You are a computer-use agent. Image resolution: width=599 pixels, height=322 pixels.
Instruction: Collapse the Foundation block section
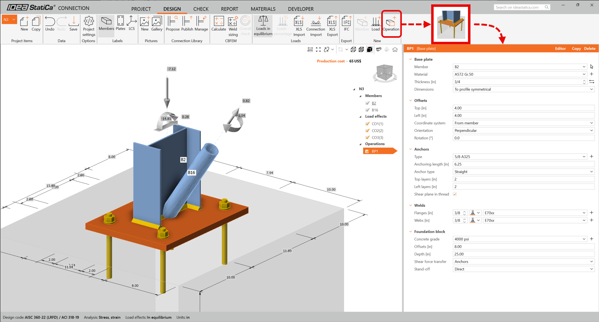(x=411, y=232)
